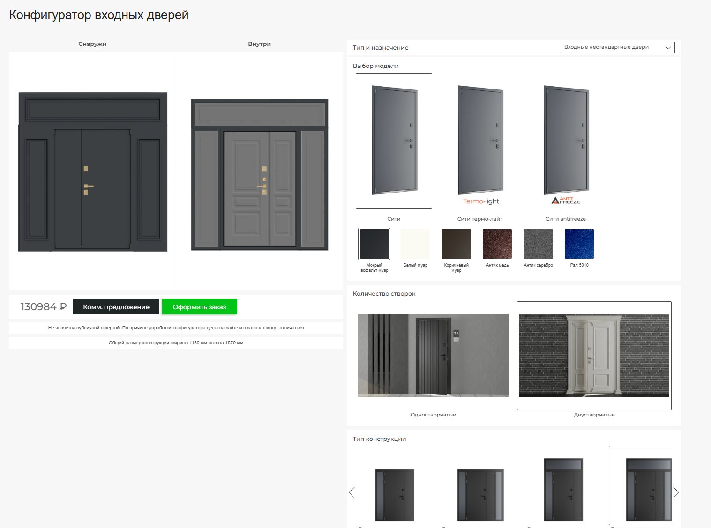Select construction type with top transom only

563,490
